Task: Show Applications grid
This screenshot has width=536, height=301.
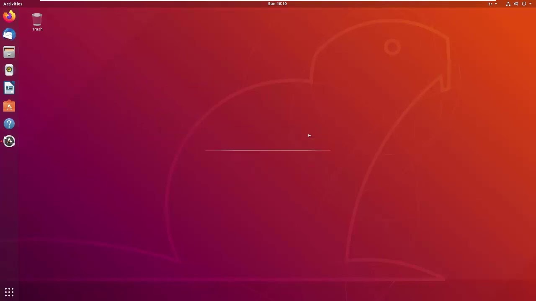Action: pyautogui.click(x=9, y=292)
